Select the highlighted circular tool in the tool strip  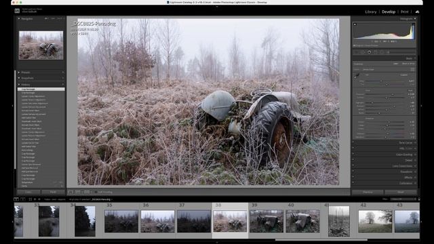369,52
